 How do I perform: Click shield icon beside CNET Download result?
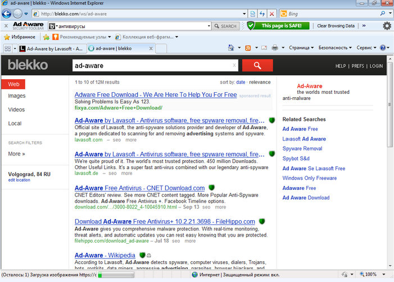click(x=211, y=188)
